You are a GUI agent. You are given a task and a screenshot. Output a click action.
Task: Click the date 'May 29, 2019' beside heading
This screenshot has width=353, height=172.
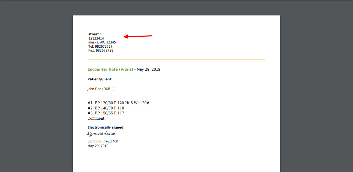pyautogui.click(x=148, y=70)
